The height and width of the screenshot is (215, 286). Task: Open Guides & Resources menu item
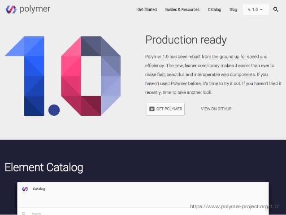pos(182,9)
